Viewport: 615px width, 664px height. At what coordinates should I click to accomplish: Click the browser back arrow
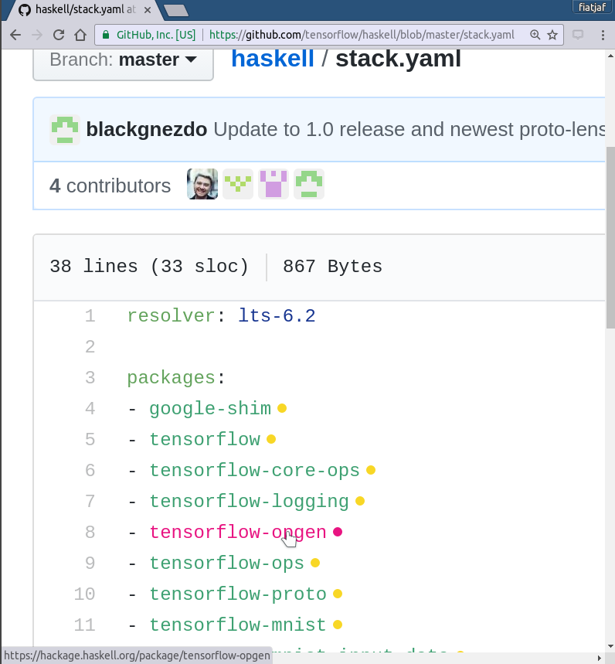coord(15,35)
